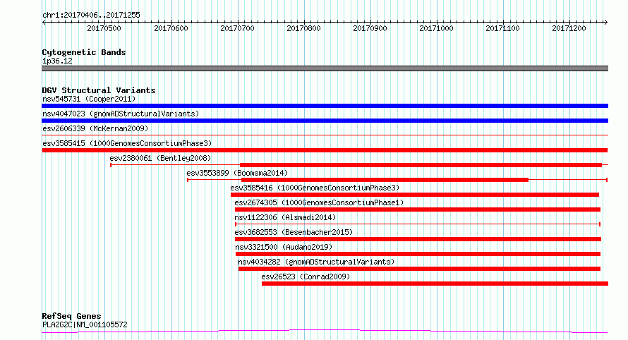Click the 20170500 ruler position

coord(104,28)
